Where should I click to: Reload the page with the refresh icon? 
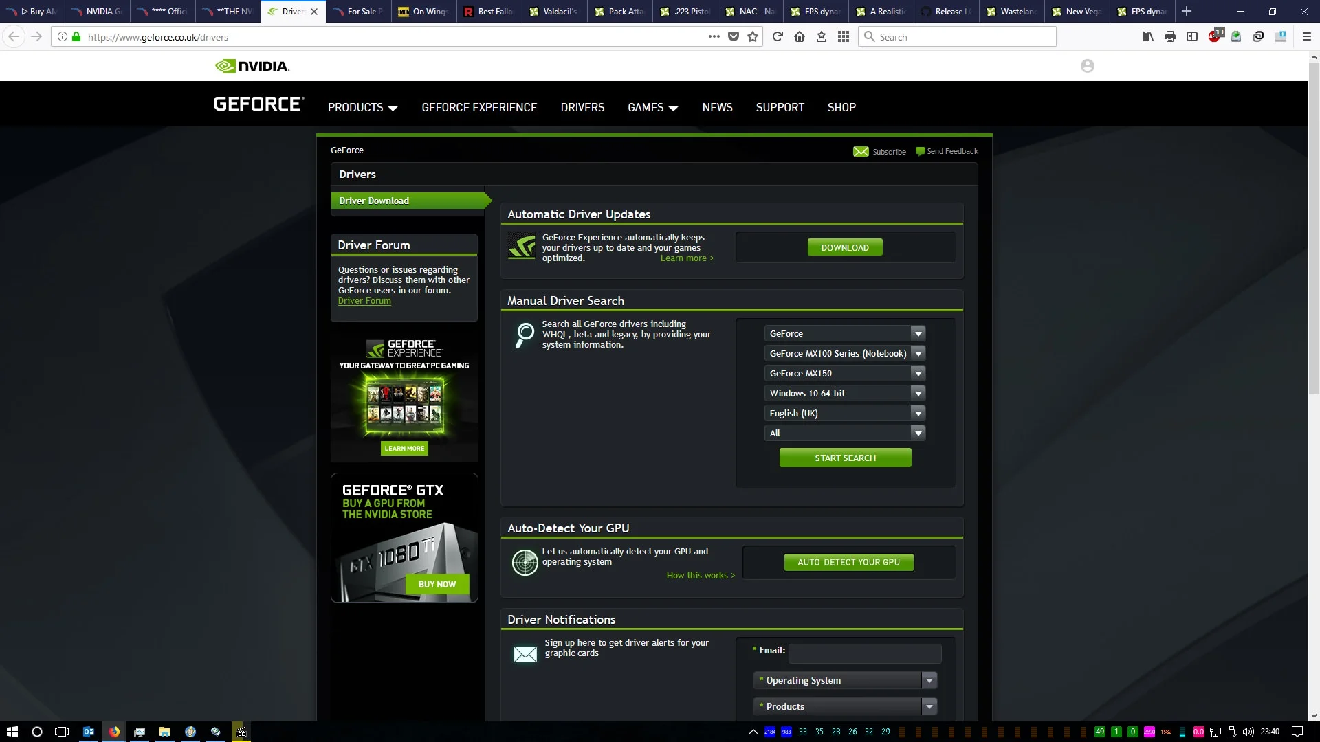pyautogui.click(x=778, y=36)
